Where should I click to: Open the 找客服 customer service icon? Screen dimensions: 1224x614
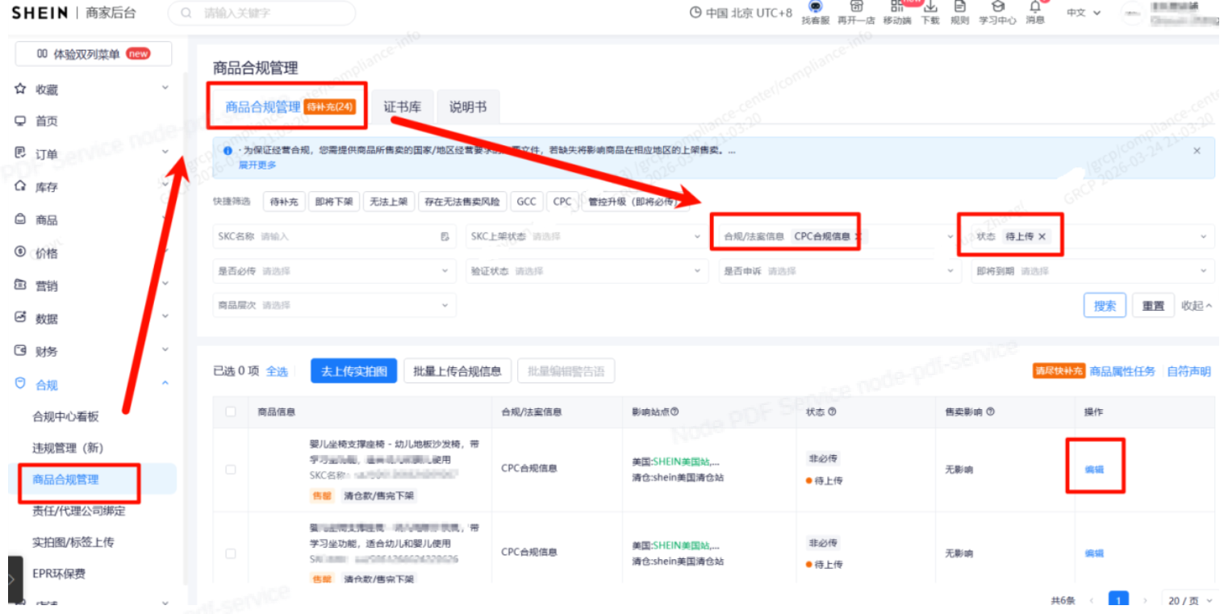pos(815,6)
